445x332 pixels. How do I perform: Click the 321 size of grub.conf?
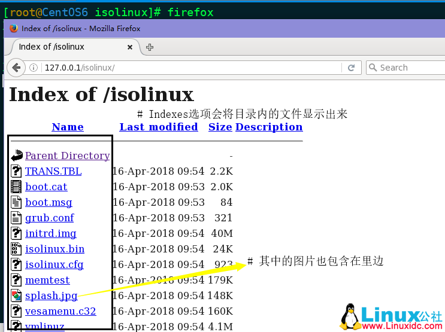coord(223,218)
